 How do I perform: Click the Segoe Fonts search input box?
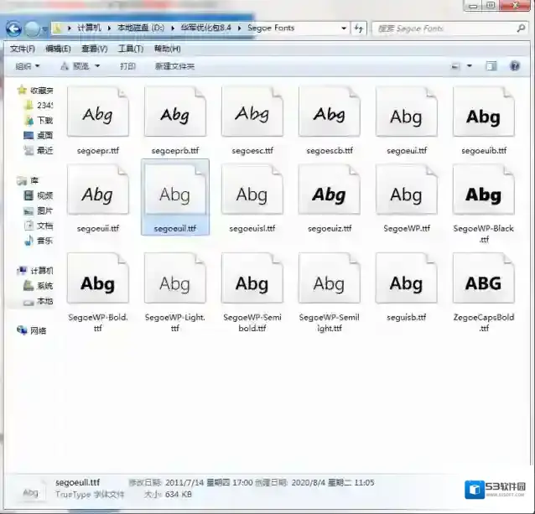click(440, 29)
